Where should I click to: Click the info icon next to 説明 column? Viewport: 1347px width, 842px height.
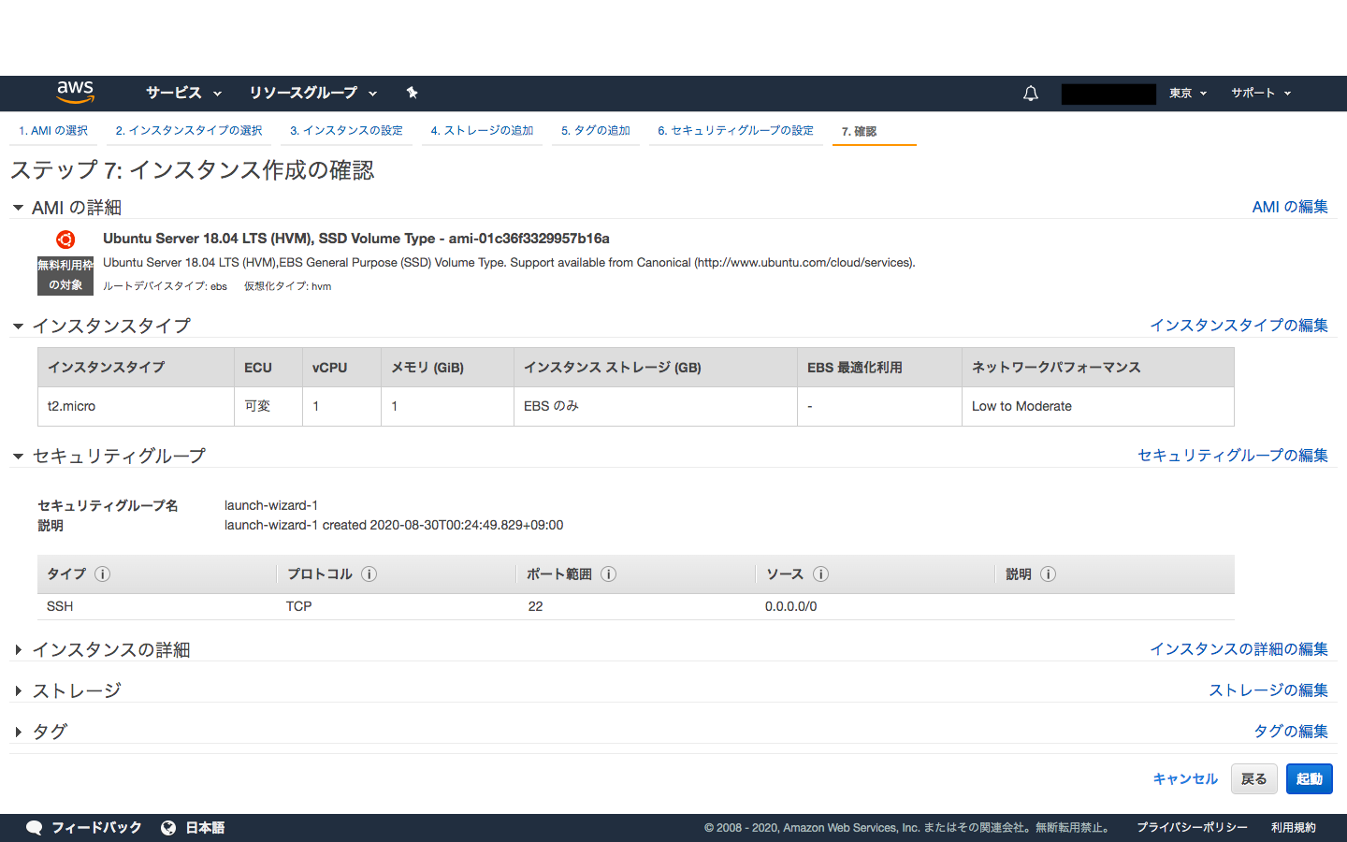pos(1049,574)
